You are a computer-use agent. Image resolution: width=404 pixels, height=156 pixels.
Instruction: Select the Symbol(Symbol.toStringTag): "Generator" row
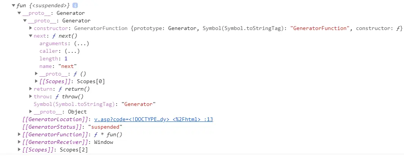[95, 104]
